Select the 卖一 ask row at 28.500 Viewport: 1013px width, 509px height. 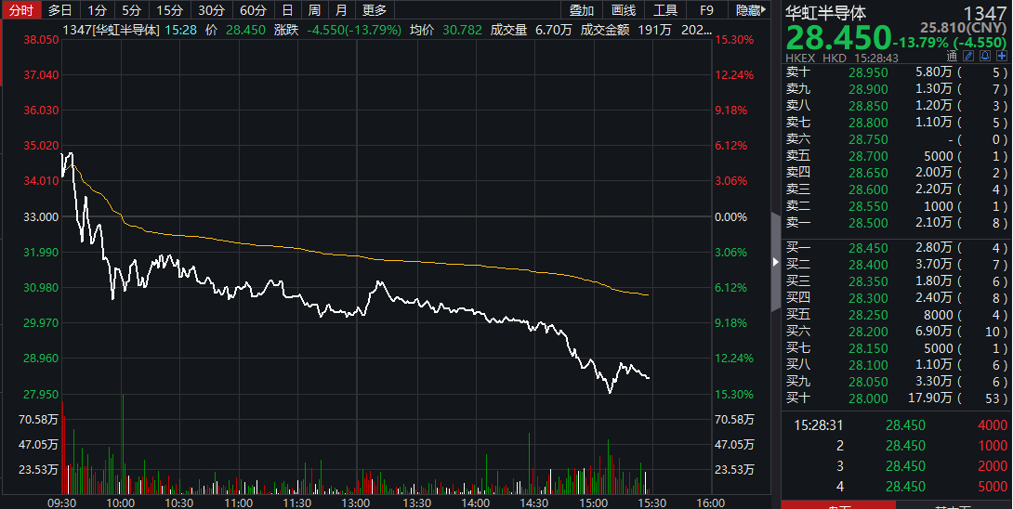(897, 223)
